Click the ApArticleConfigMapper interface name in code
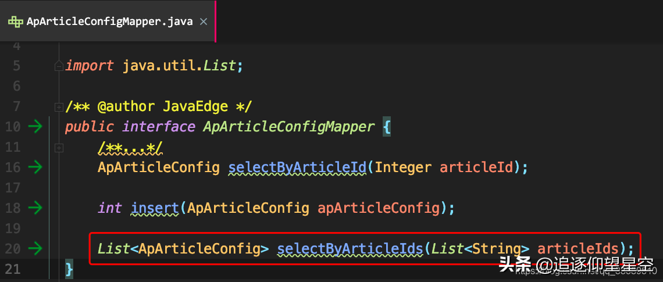The height and width of the screenshot is (282, 663). pos(288,127)
